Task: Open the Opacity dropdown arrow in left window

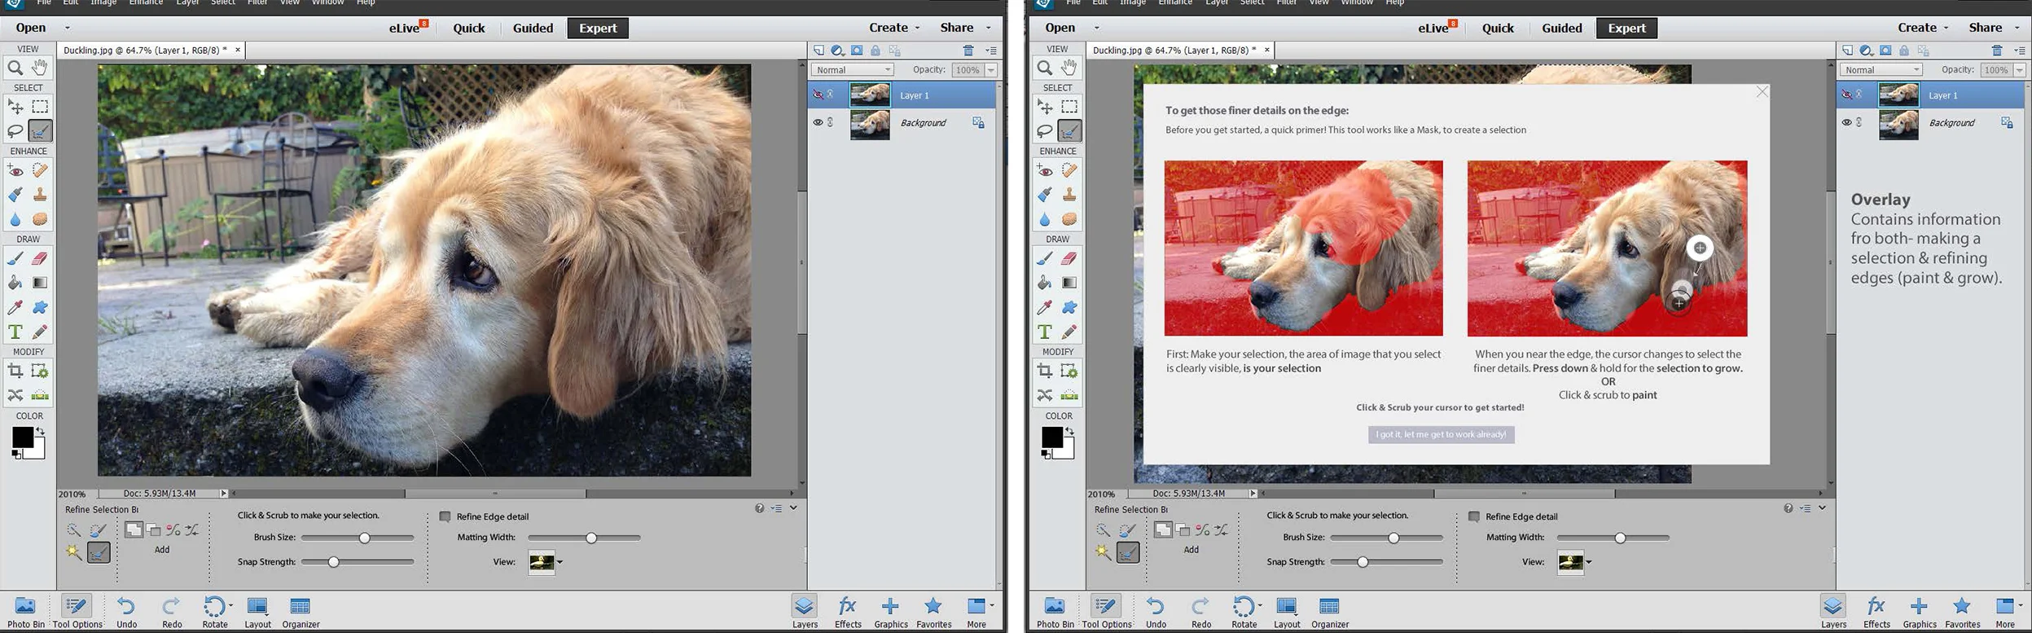Action: click(x=991, y=70)
